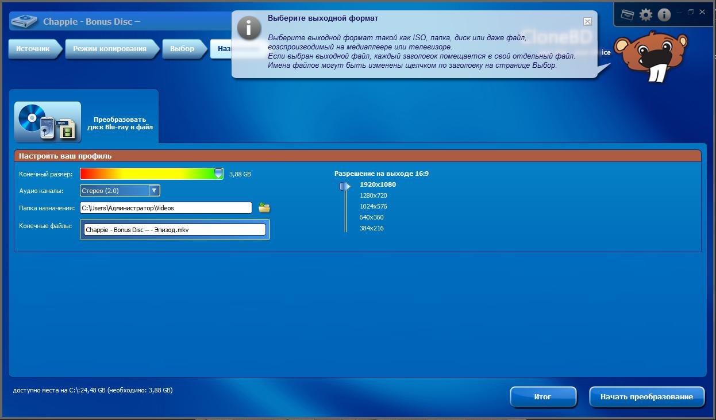Screen dimensions: 716x420
Task: Choose the 640x360 output resolution
Action: tap(371, 217)
